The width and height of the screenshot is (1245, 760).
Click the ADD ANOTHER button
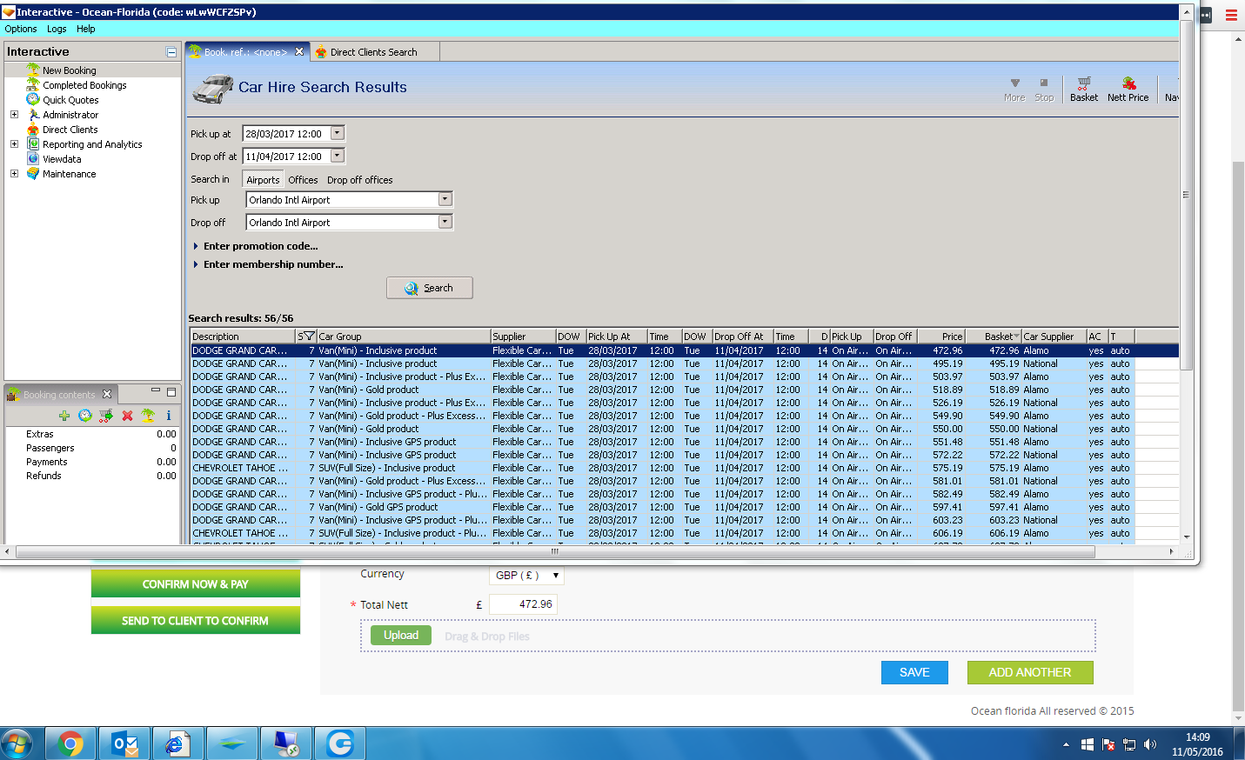(1030, 673)
